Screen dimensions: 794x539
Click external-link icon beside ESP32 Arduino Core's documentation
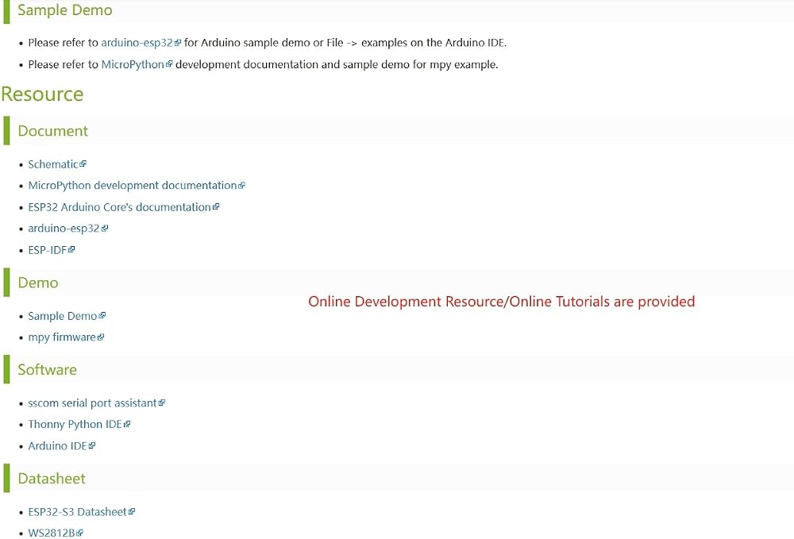(216, 206)
